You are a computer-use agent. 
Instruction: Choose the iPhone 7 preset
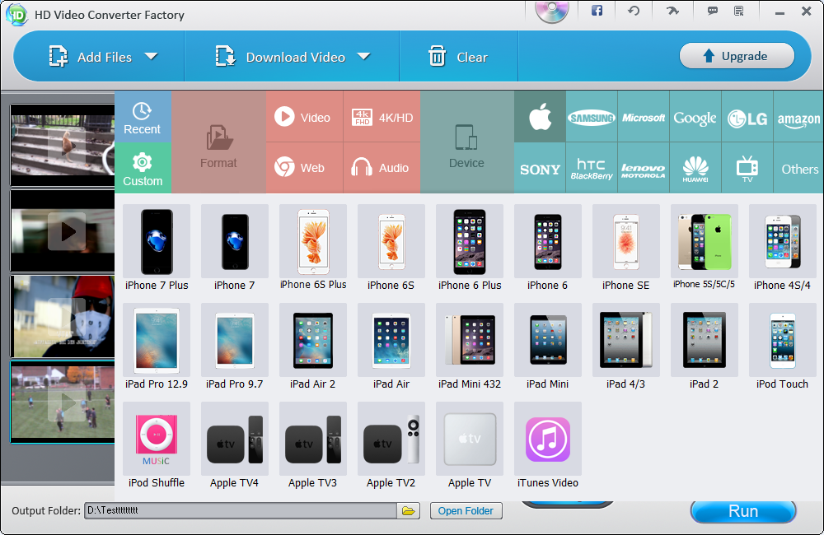(234, 249)
